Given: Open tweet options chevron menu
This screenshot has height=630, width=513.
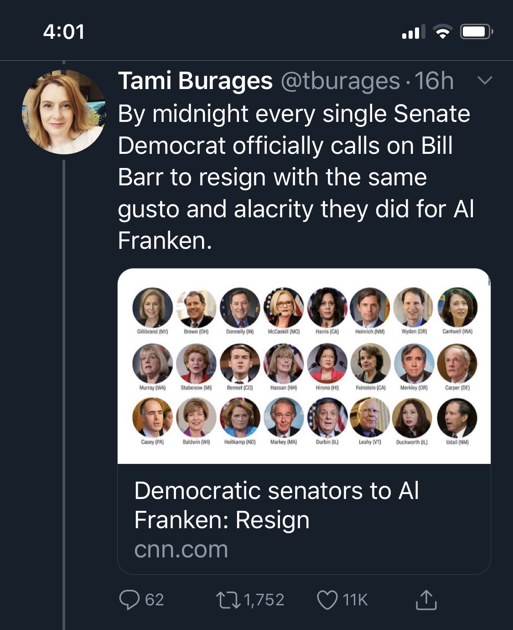Looking at the screenshot, I should click(x=484, y=81).
